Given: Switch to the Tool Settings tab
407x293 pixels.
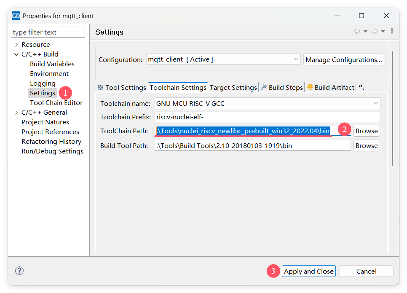Looking at the screenshot, I should [121, 88].
